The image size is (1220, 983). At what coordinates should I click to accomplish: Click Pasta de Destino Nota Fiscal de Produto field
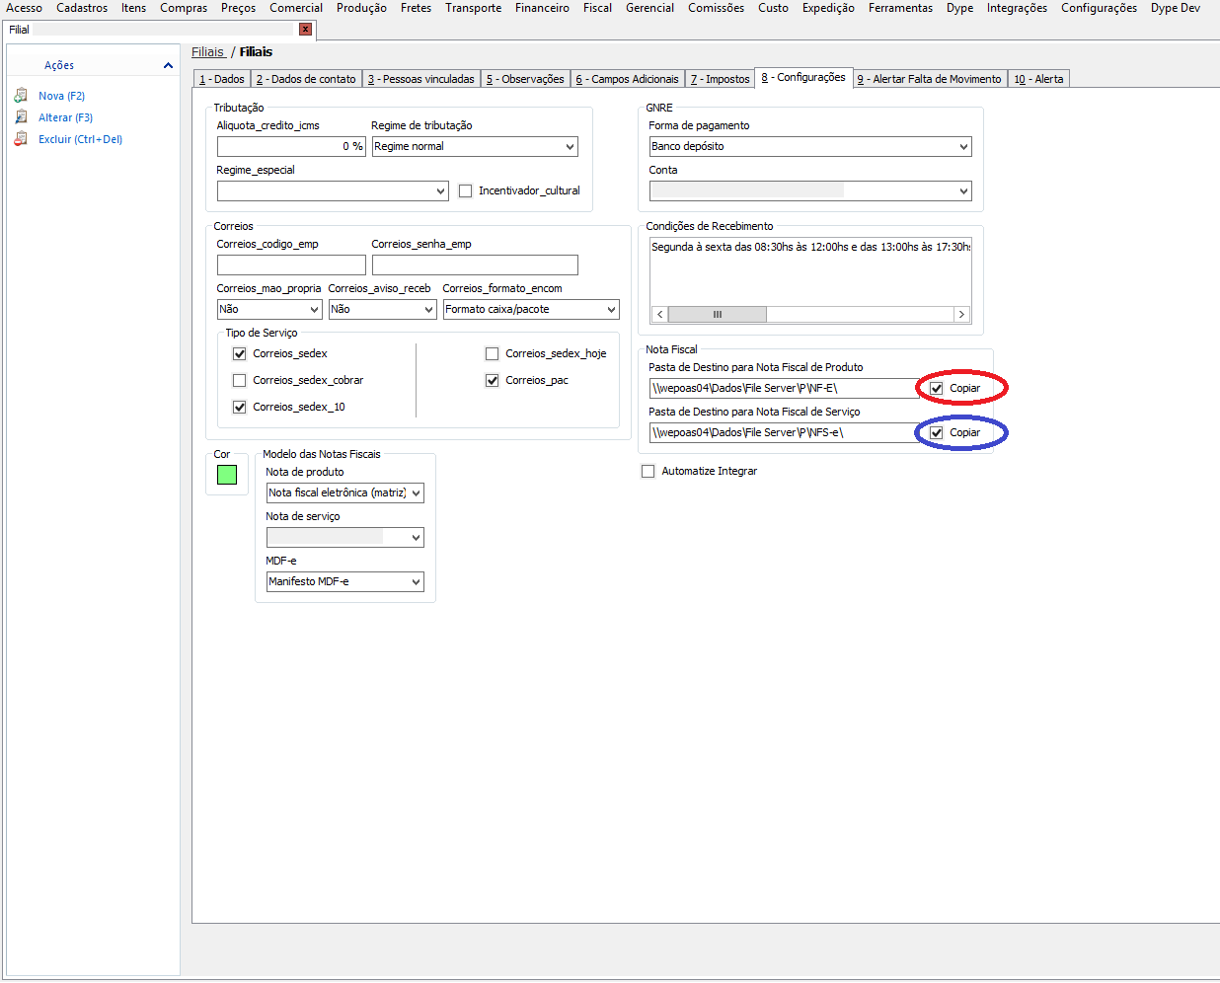click(786, 389)
